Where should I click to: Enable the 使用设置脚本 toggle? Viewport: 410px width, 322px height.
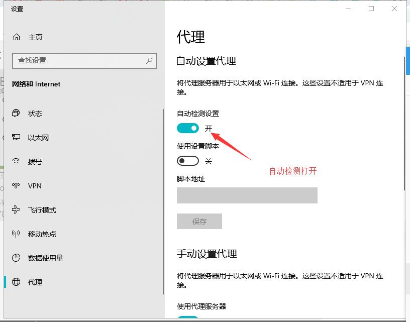click(188, 161)
